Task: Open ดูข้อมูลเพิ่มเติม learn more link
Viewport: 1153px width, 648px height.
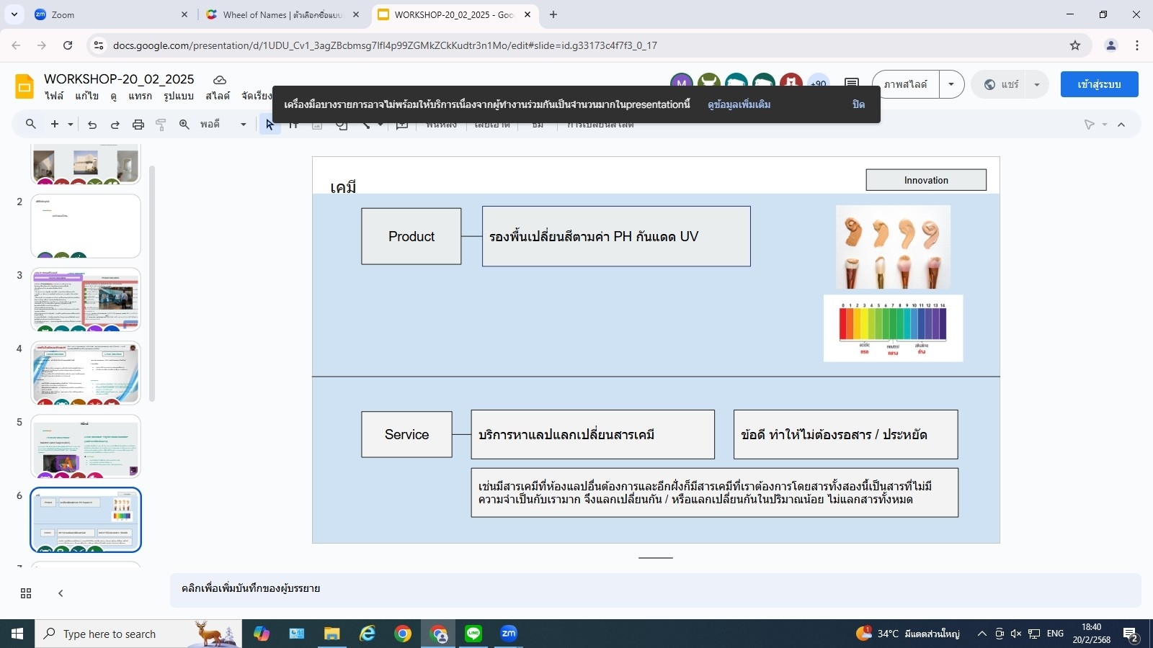Action: (739, 104)
